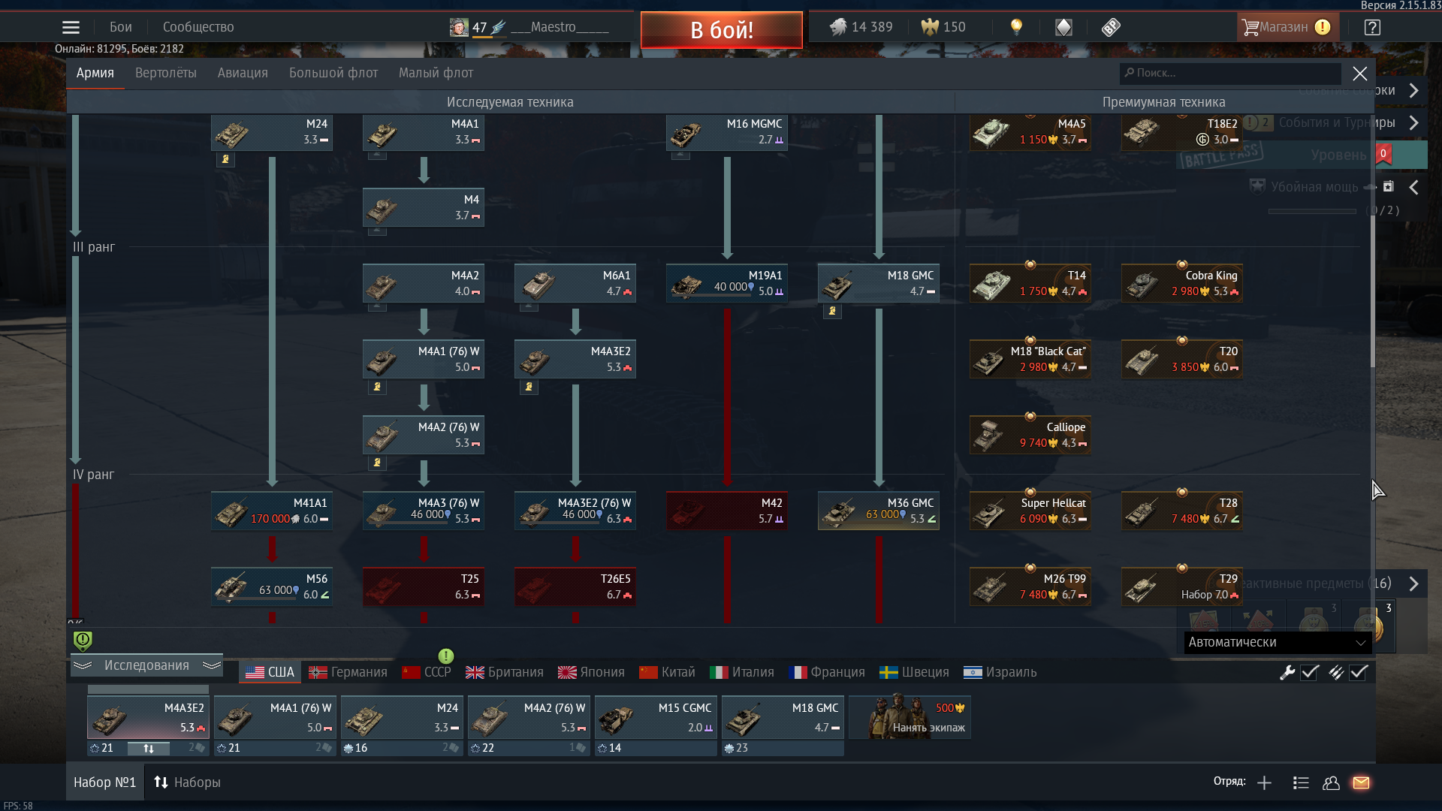Open the glowing mail envelope icon
1442x811 pixels.
[1361, 782]
